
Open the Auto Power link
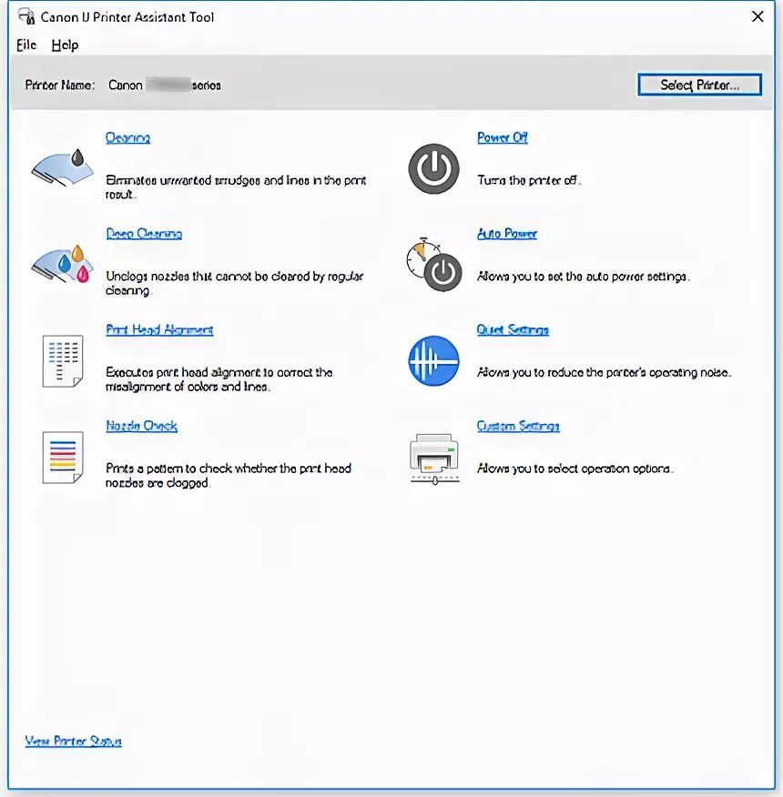(x=507, y=233)
